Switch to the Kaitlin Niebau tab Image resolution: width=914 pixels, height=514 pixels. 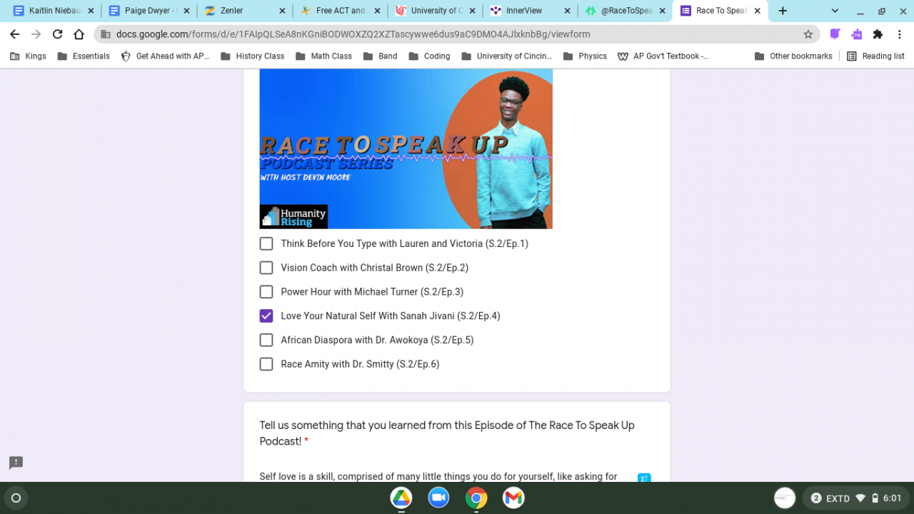coord(54,11)
